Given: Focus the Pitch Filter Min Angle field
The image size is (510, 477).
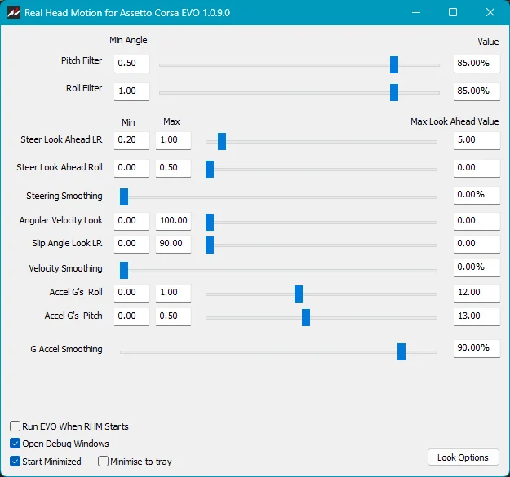Looking at the screenshot, I should tap(131, 64).
